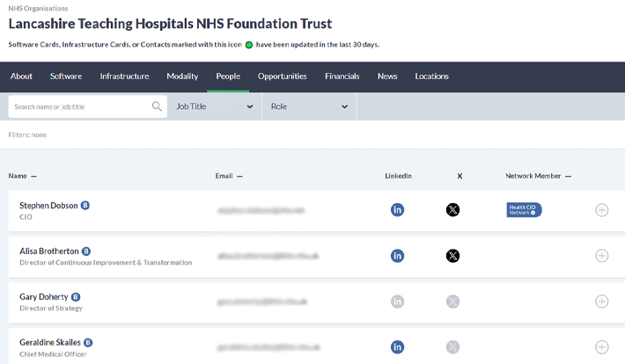Go to the Financials tab
Viewport: 625px width, 364px height.
click(342, 76)
